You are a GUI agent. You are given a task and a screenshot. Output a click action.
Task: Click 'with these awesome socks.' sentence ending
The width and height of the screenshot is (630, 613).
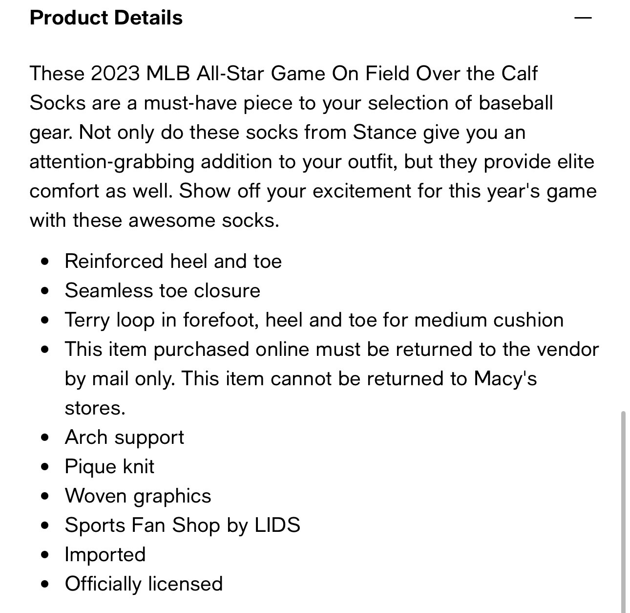coord(154,220)
